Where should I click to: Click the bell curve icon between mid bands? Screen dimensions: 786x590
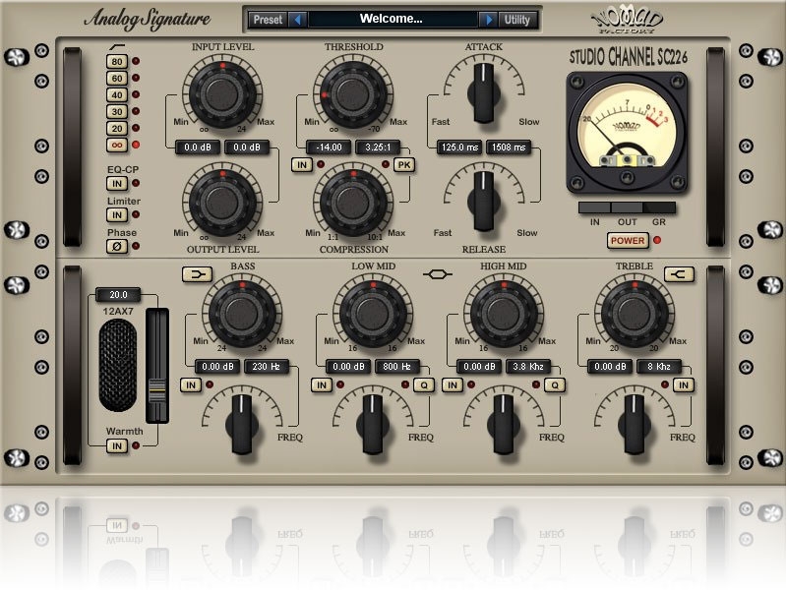point(434,274)
